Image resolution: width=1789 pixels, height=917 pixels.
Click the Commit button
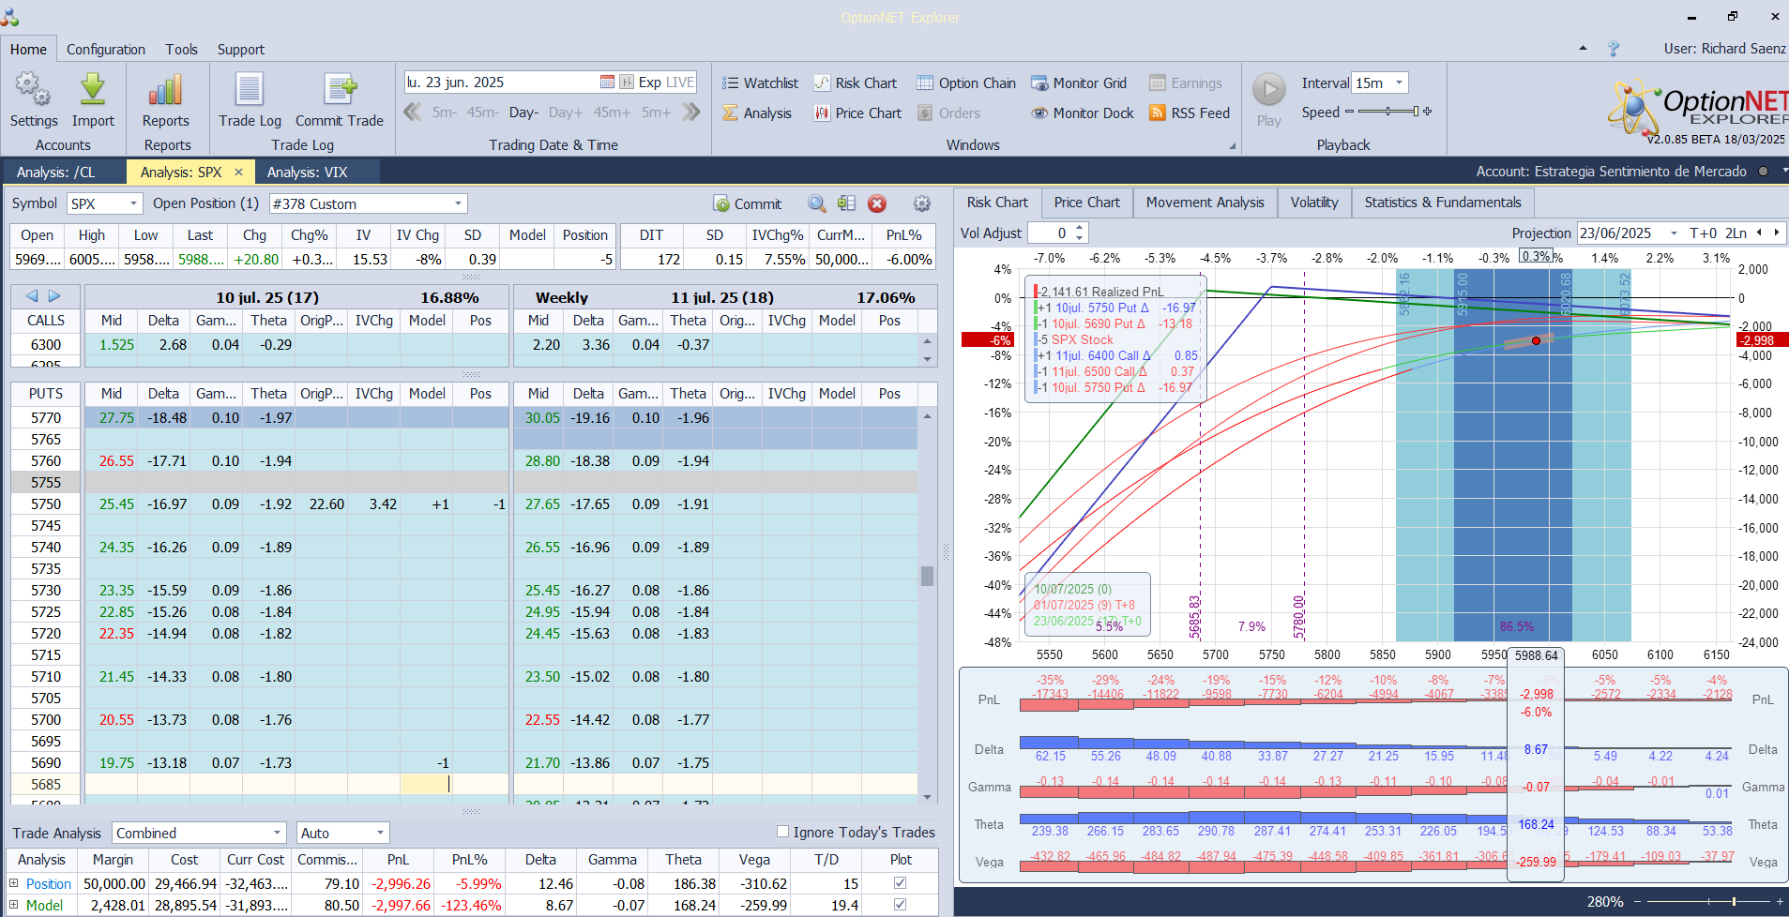[748, 203]
